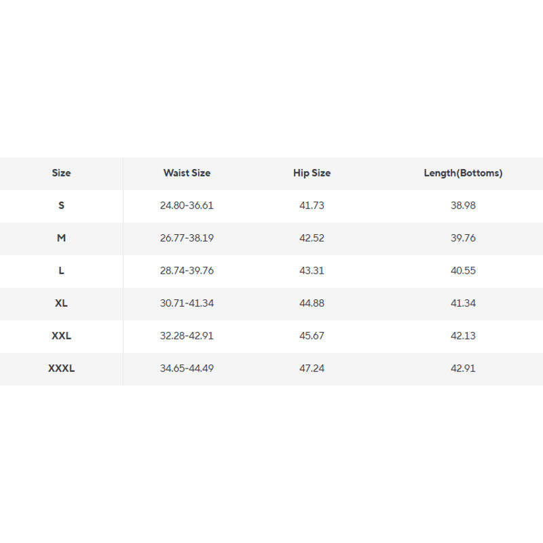Select the Hip Size column header
The image size is (543, 543).
click(312, 173)
